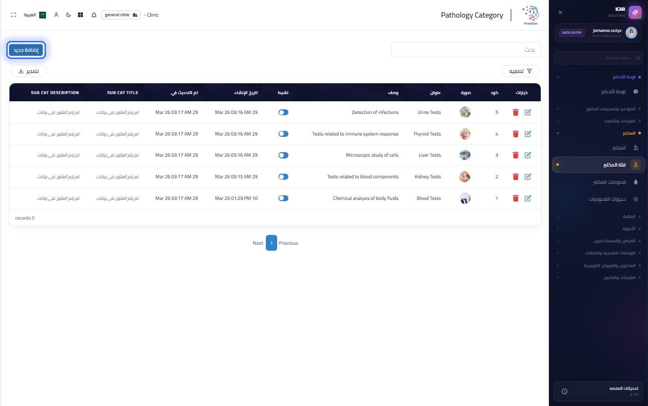
Task: Switch to dark mode moon icon
Action: (x=68, y=15)
